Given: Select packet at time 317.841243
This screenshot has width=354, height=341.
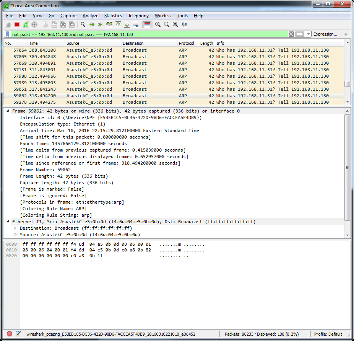Looking at the screenshot, I should 174,89.
